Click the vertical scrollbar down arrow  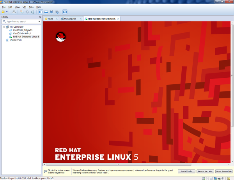tap(232, 162)
